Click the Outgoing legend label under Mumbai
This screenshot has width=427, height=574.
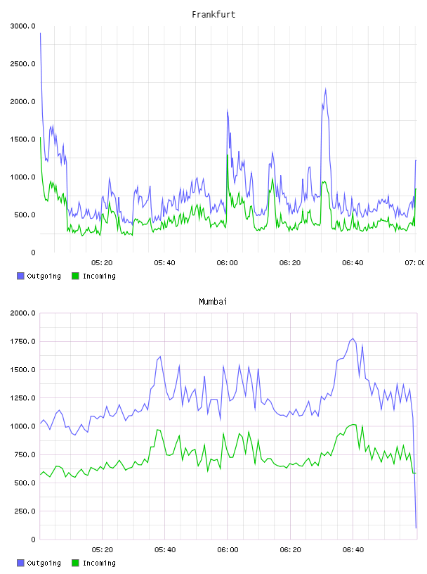tap(44, 563)
